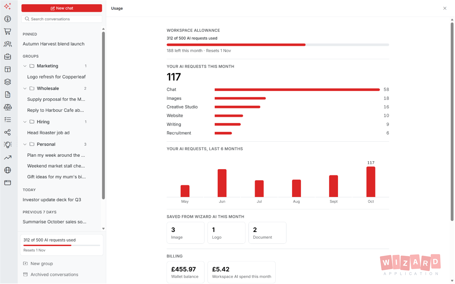This screenshot has width=455, height=284.
Task: Open the stacked layers icon
Action: tap(8, 82)
